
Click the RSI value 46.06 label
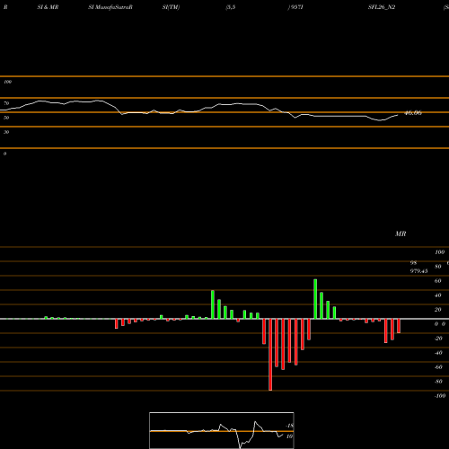point(413,113)
